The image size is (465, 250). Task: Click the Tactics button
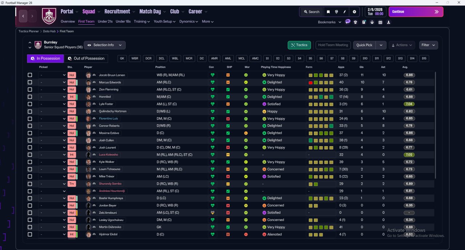[x=299, y=45]
